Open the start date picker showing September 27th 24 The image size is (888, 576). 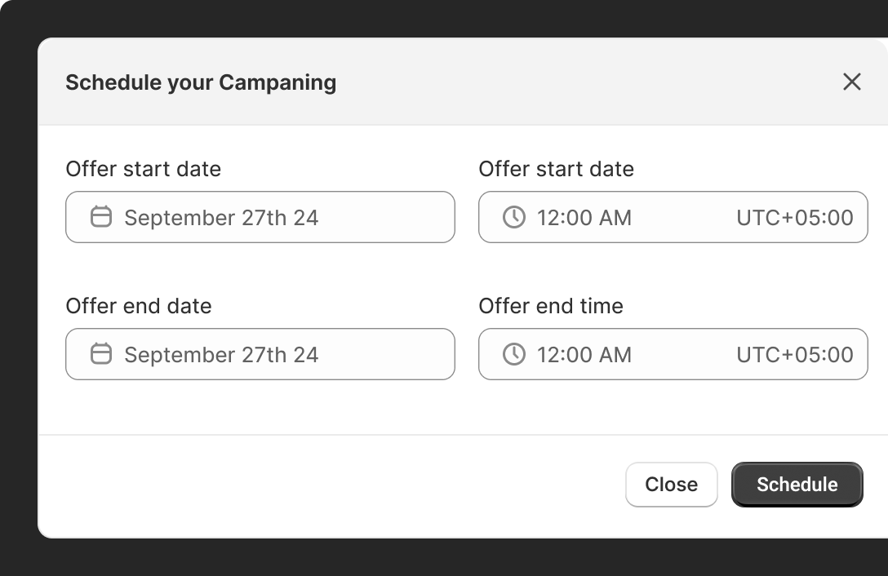[260, 217]
